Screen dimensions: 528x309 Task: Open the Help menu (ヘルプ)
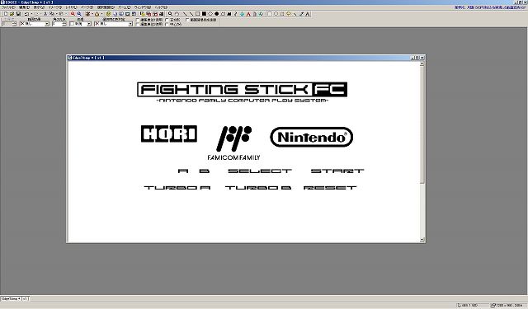(161, 7)
